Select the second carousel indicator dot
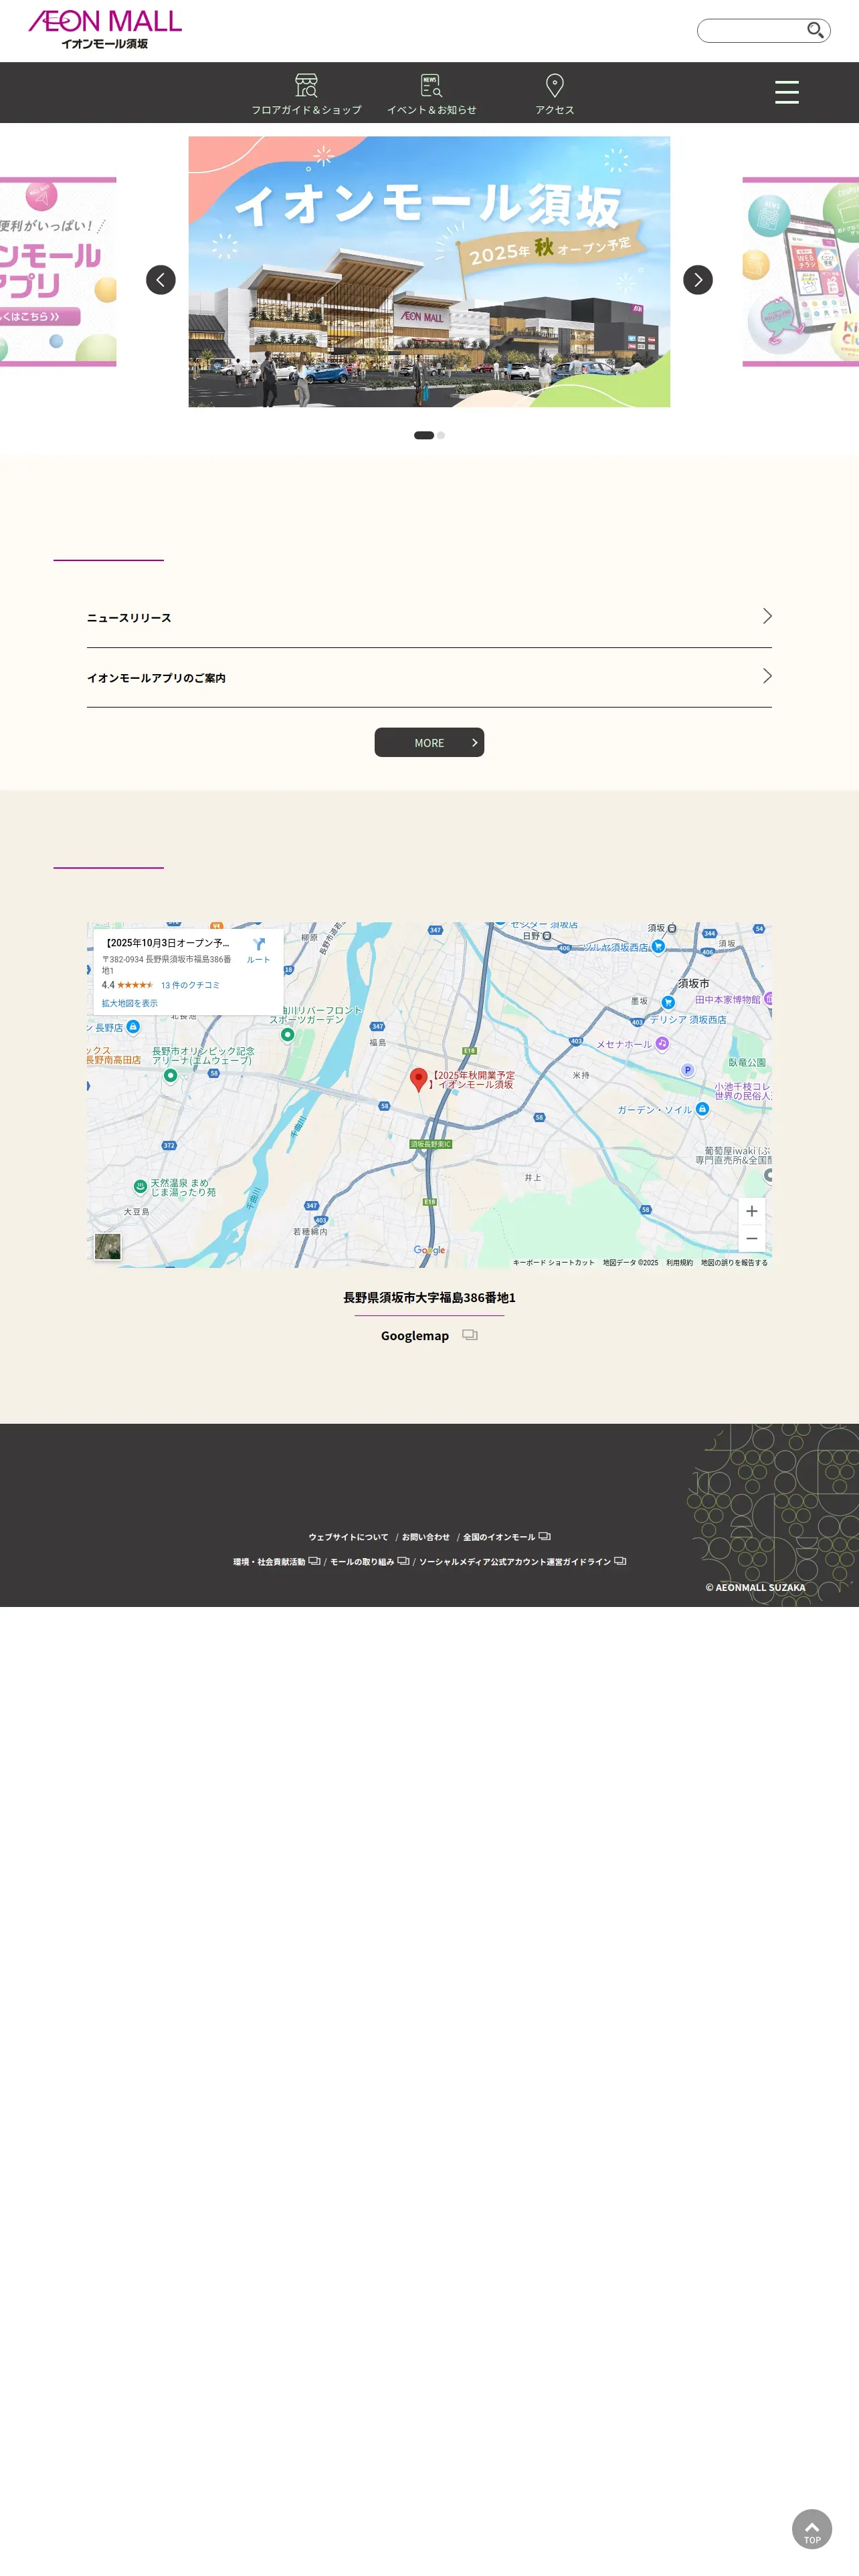This screenshot has width=859, height=2576. point(441,435)
